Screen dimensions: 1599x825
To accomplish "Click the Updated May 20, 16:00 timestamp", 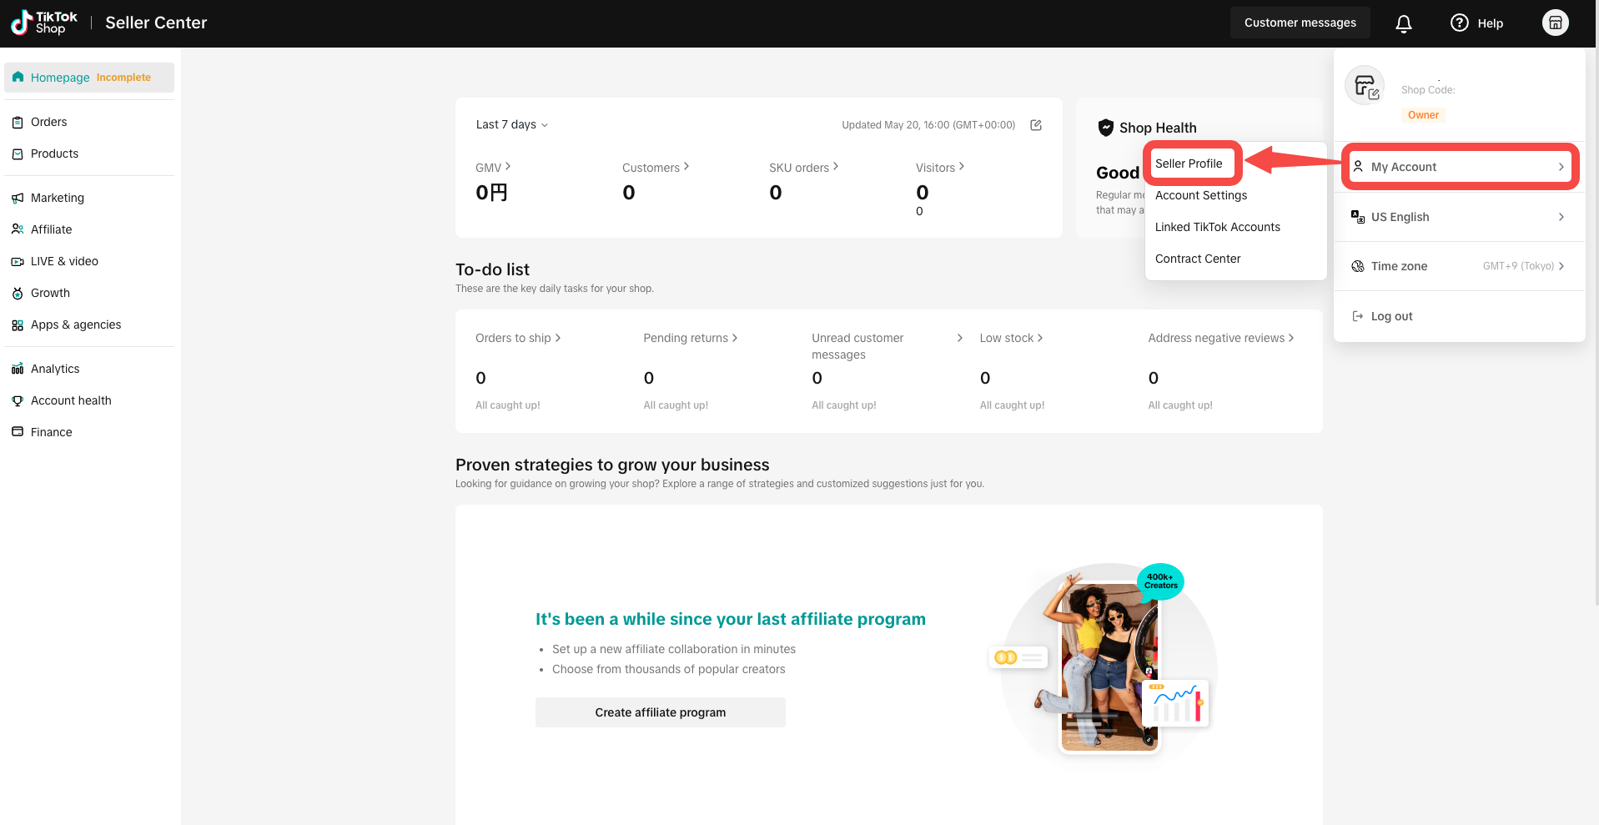I will (x=928, y=125).
